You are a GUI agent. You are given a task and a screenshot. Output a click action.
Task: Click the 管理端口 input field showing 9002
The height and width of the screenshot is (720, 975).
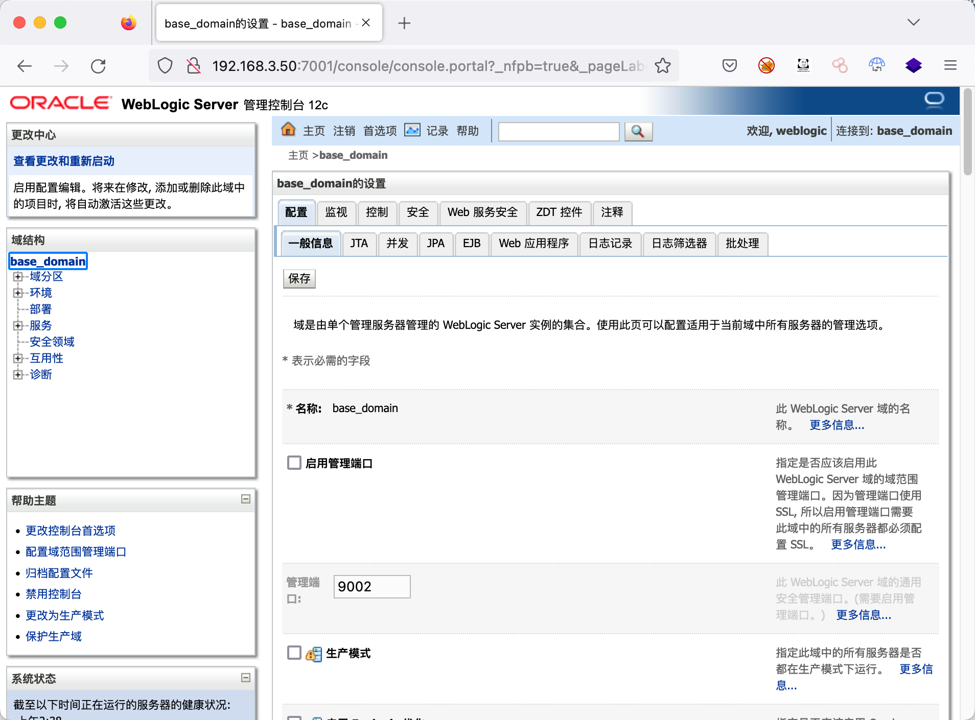(372, 587)
